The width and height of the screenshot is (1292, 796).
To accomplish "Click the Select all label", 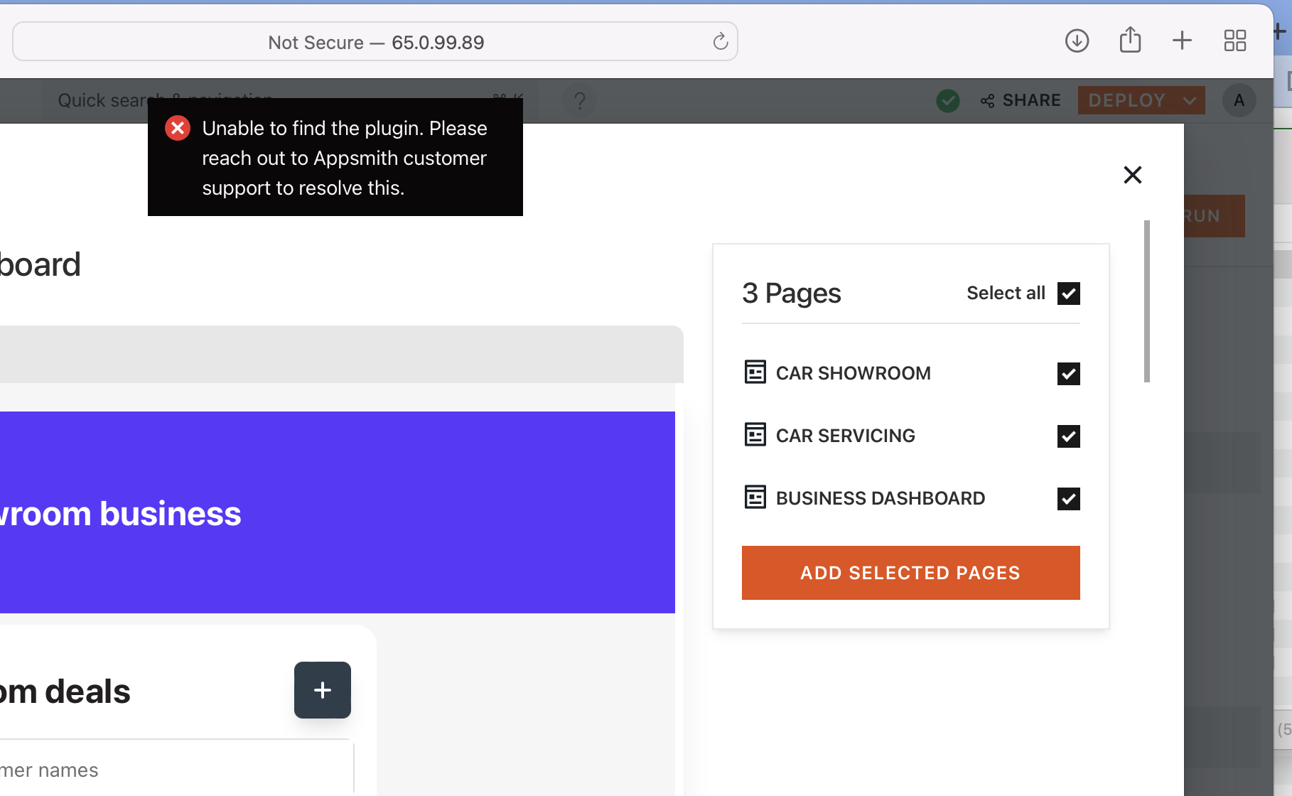I will pyautogui.click(x=1006, y=293).
